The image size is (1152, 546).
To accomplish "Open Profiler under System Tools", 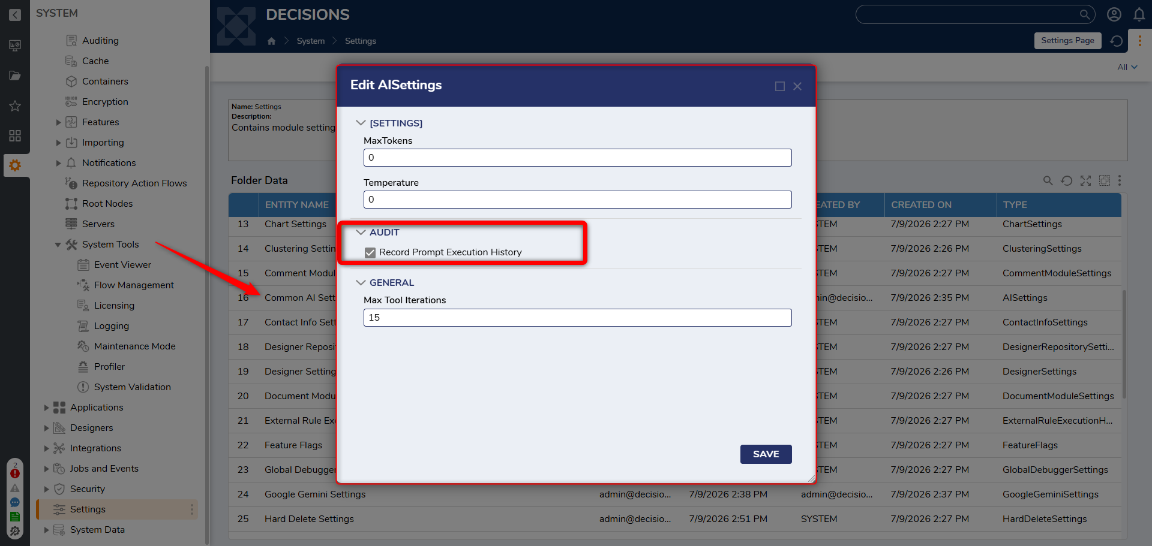I will point(109,367).
